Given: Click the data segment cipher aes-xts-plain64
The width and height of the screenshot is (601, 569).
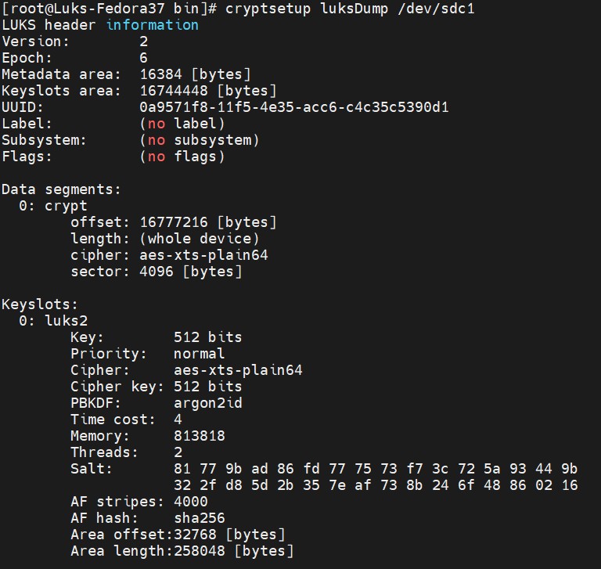Looking at the screenshot, I should tap(203, 255).
